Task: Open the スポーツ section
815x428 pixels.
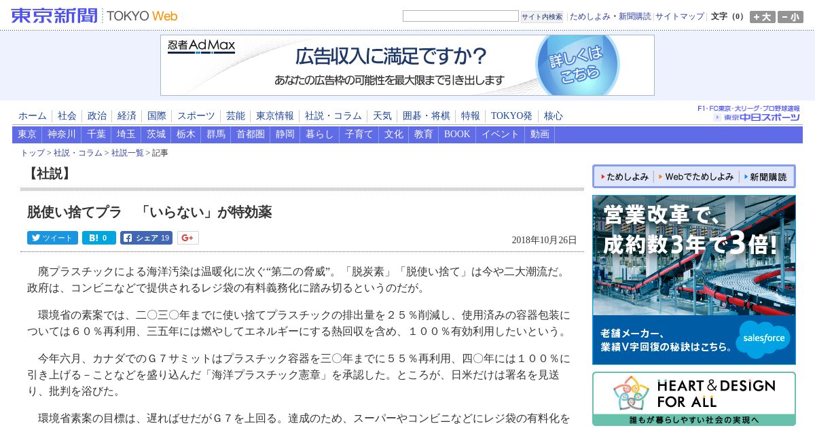Action: click(x=196, y=115)
